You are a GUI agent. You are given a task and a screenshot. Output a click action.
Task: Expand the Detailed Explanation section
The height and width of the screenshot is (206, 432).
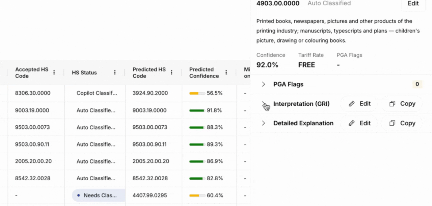tap(264, 123)
